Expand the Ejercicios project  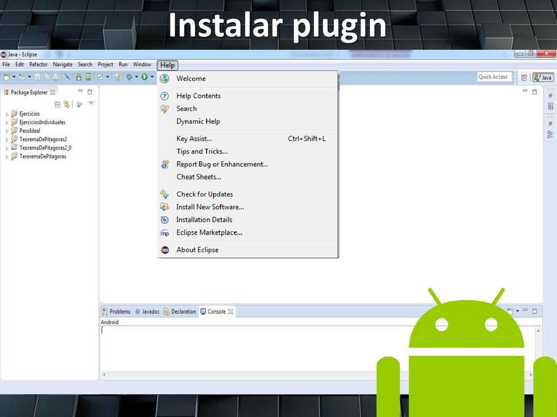[x=7, y=114]
